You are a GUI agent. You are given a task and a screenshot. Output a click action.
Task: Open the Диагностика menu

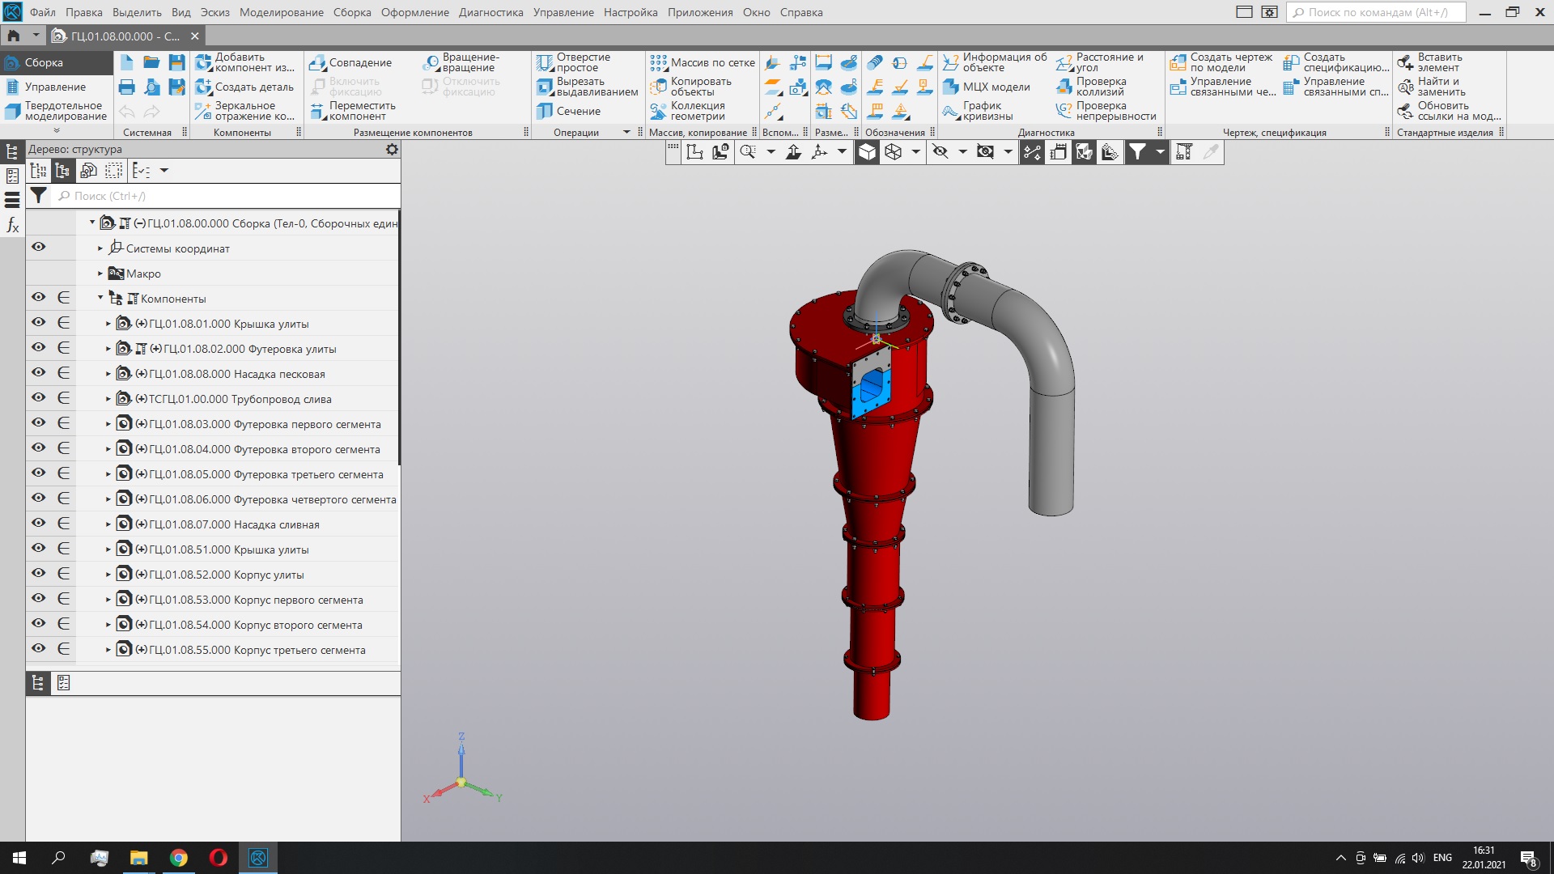pos(490,12)
